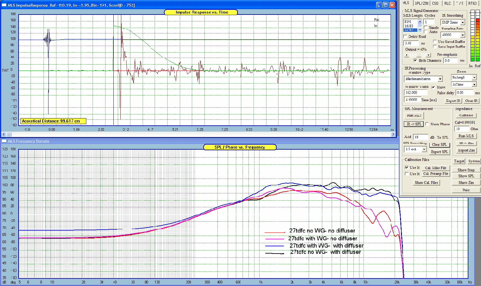Enable the Show Phase checkbox
The image size is (481, 286).
click(x=427, y=124)
